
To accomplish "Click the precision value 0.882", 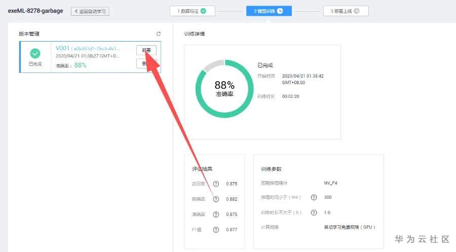I will point(232,199).
